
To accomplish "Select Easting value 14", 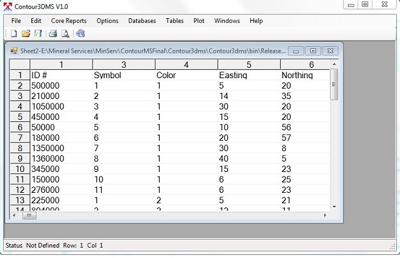I will pyautogui.click(x=249, y=96).
